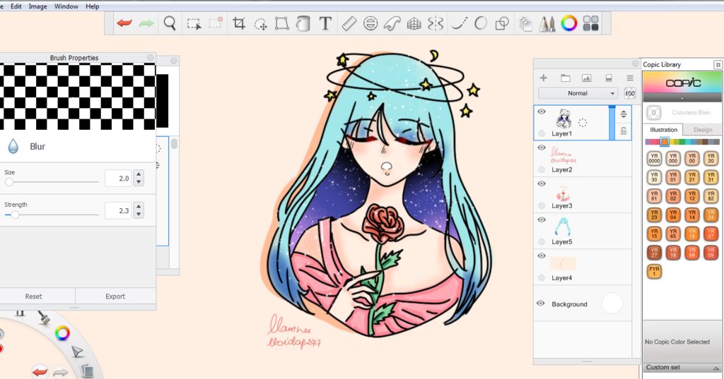Select the Crop tool
Viewport: 724px width, 379px height.
[x=239, y=23]
